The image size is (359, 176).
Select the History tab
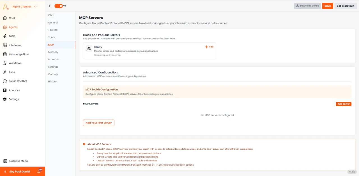(52, 81)
